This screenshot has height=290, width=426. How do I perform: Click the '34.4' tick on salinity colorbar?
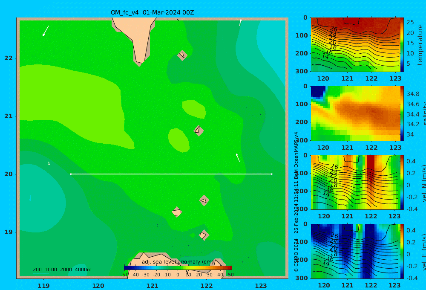(x=413, y=114)
